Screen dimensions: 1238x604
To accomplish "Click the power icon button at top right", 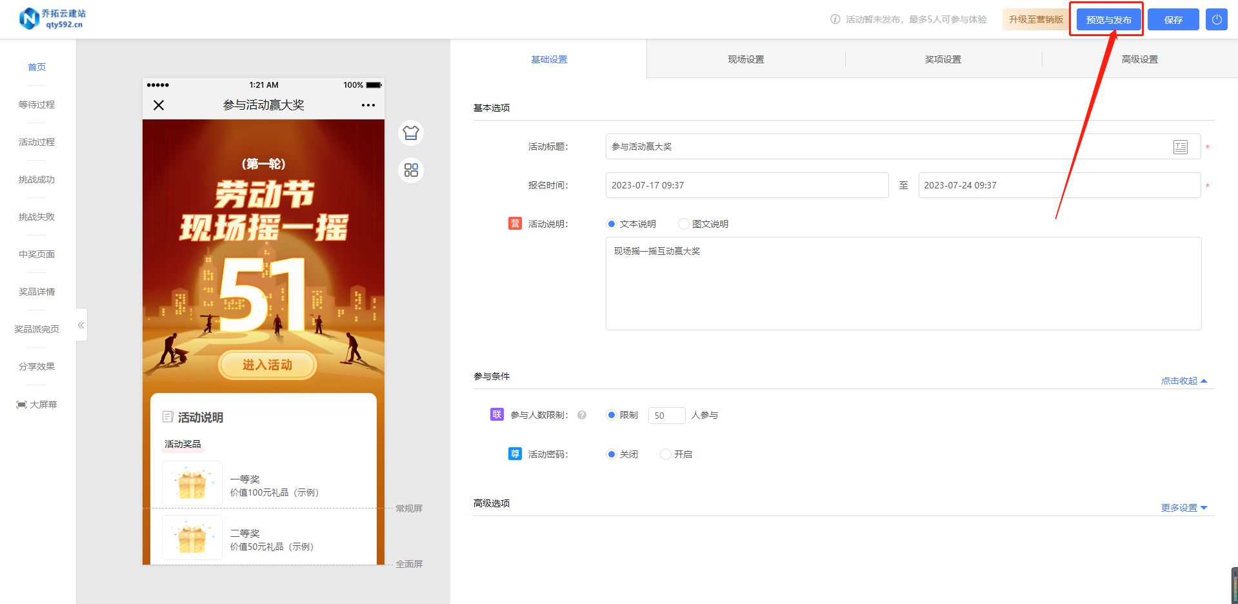I will (1216, 19).
